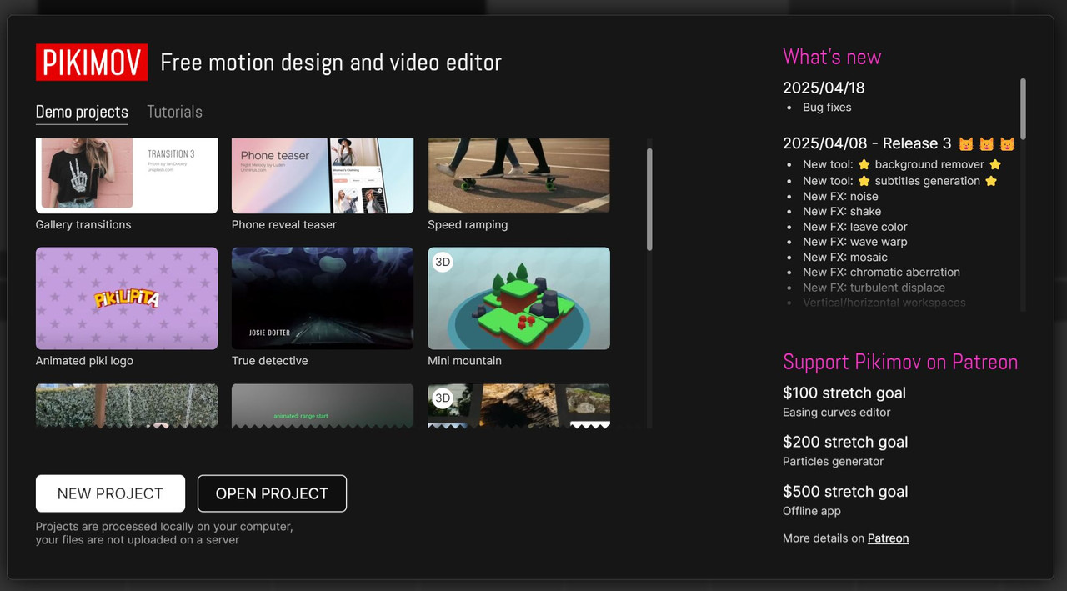Click the 'New FX: noise' entry

click(x=840, y=197)
